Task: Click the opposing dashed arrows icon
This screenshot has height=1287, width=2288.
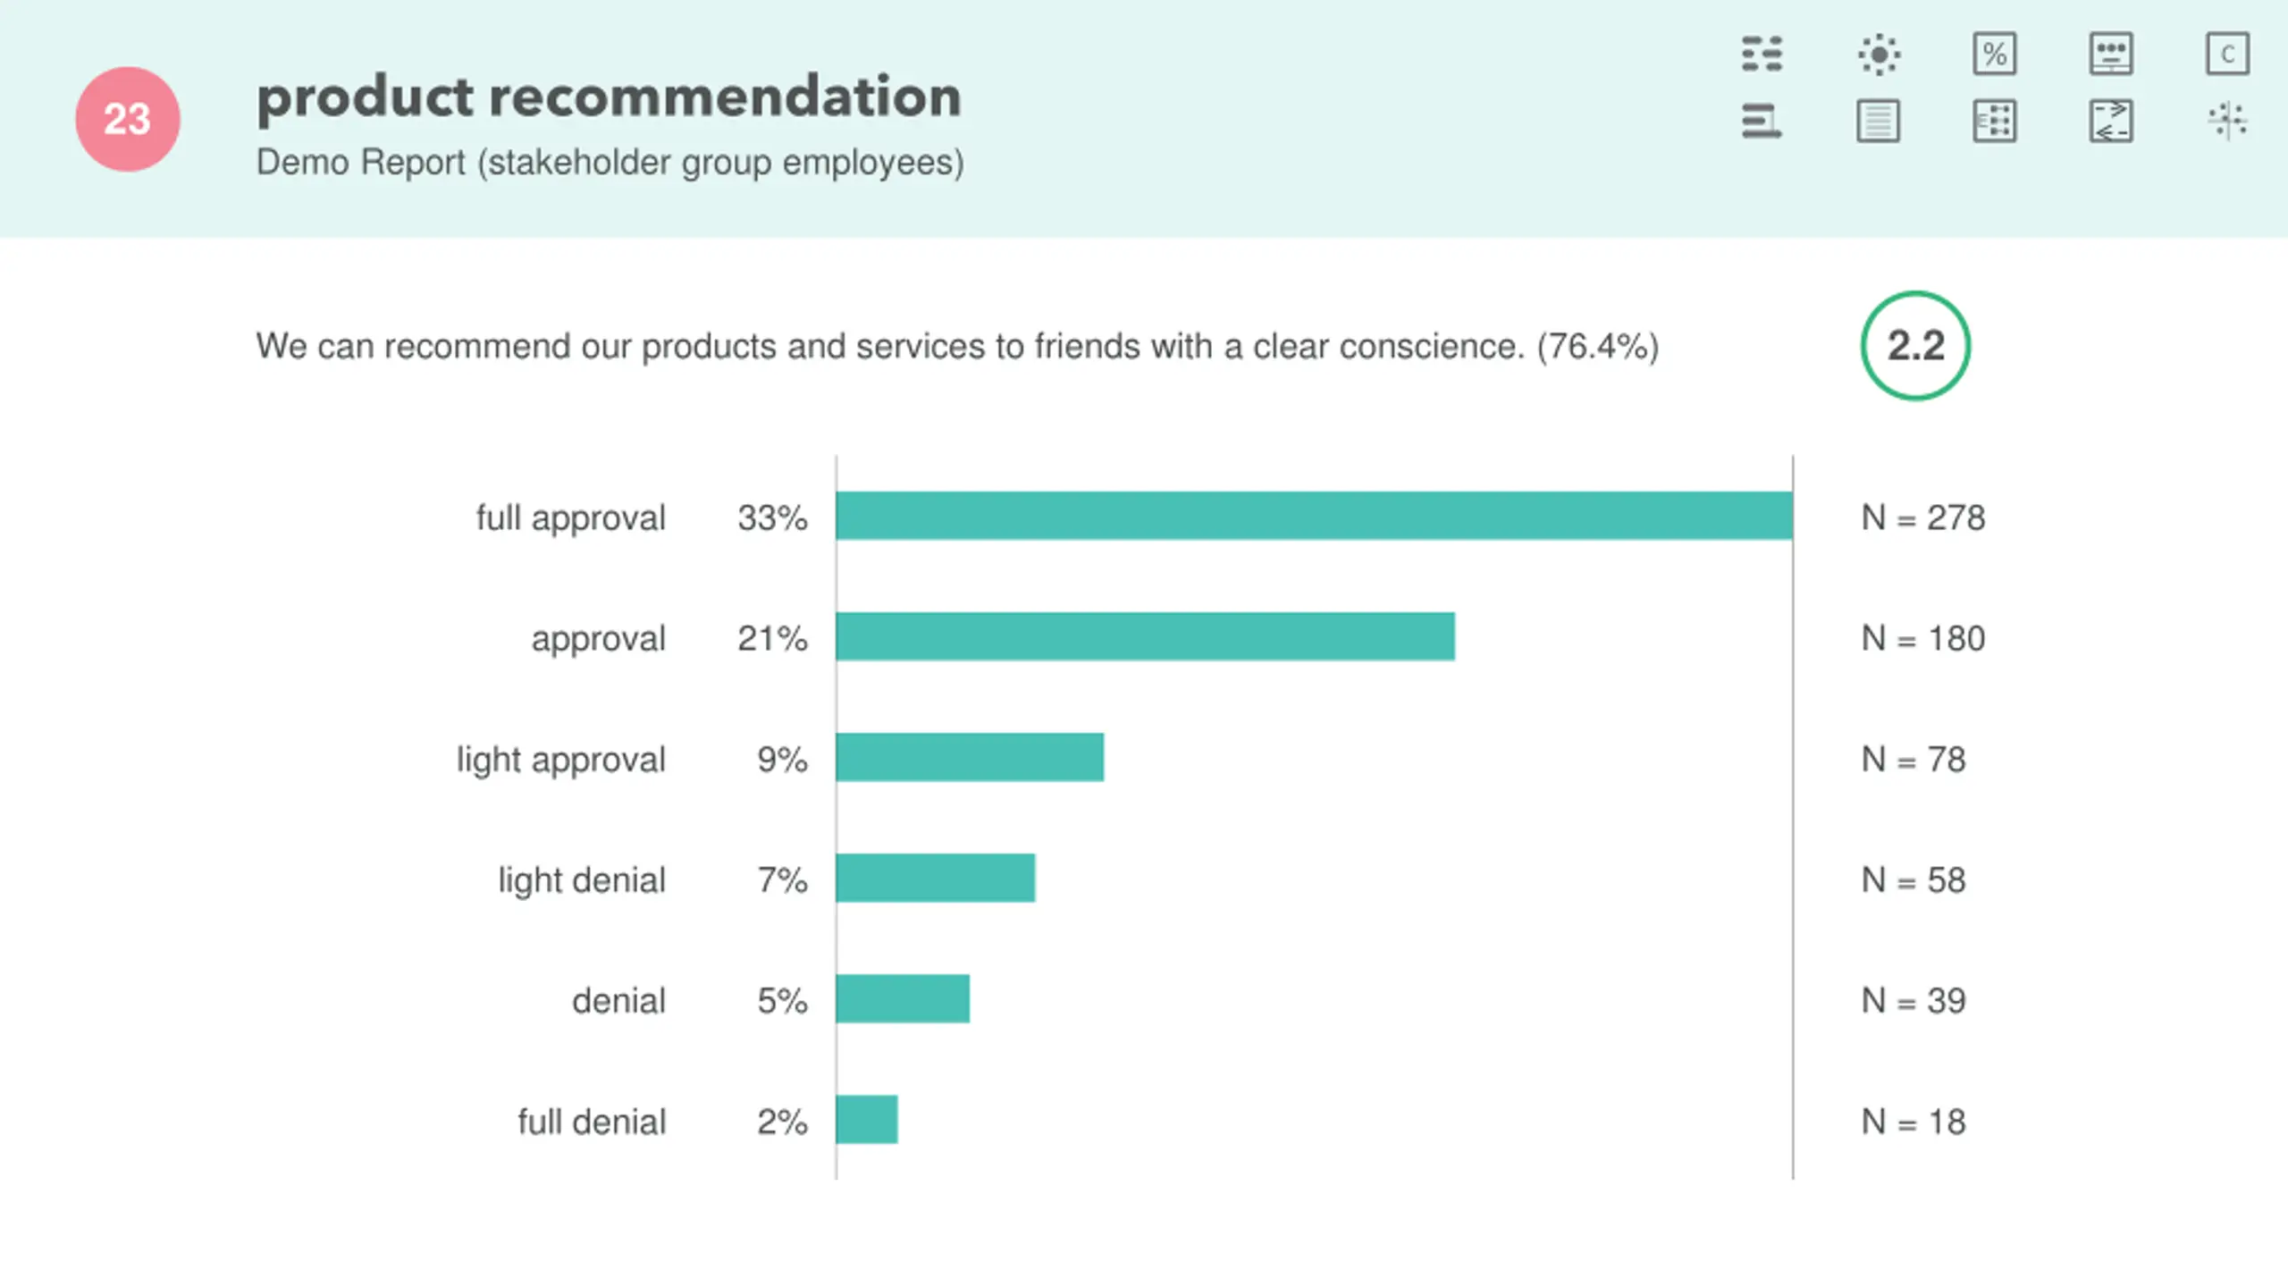Action: tap(2111, 121)
